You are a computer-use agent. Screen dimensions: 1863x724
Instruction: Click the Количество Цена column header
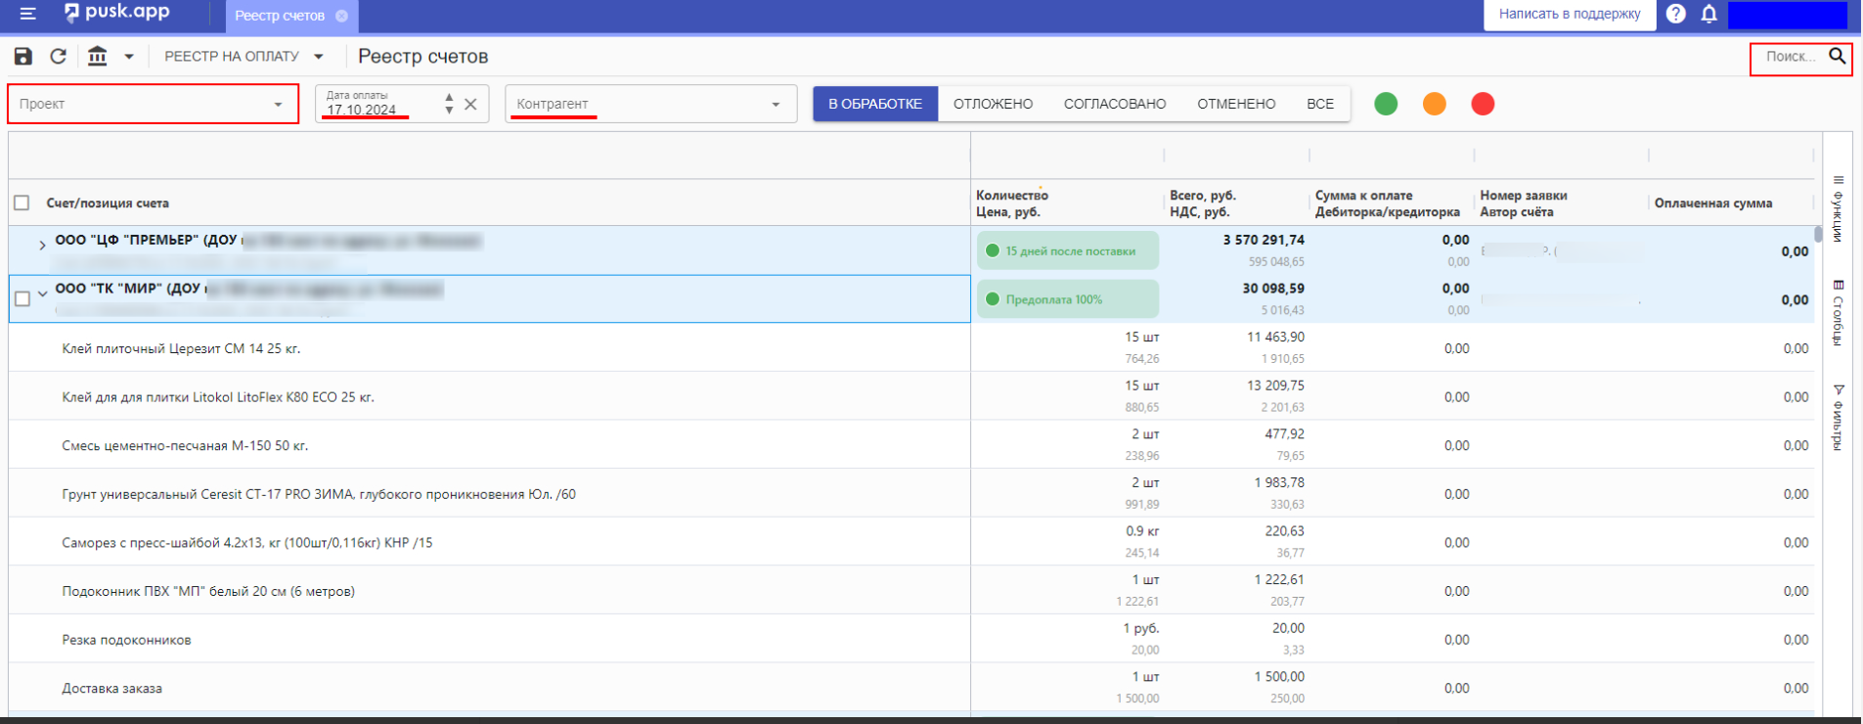1012,204
